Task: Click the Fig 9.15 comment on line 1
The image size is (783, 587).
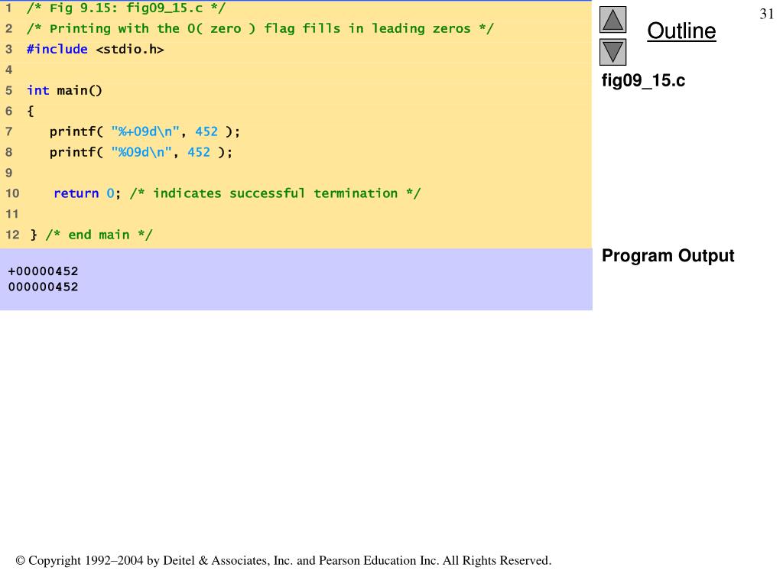Action: click(x=126, y=8)
